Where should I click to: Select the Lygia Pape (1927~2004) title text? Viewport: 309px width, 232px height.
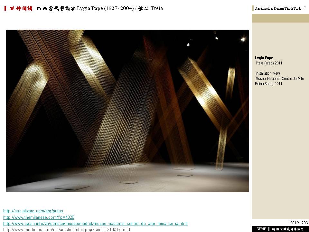[105, 8]
